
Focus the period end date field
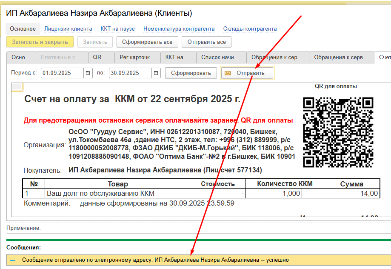click(130, 73)
